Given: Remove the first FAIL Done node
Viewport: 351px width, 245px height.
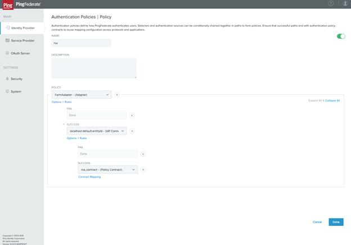Looking at the screenshot, I should (132, 115).
